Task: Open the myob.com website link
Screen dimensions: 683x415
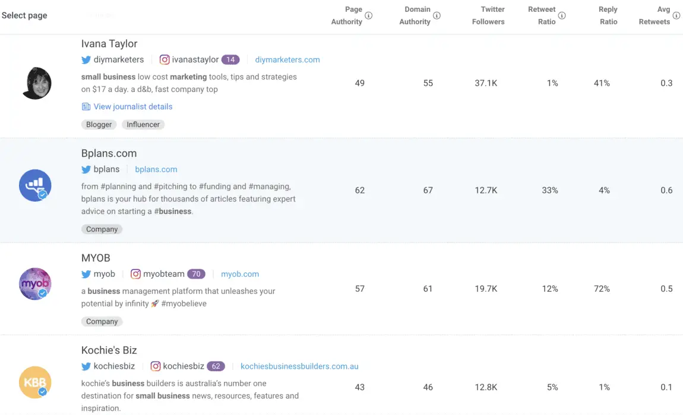Action: coord(240,274)
